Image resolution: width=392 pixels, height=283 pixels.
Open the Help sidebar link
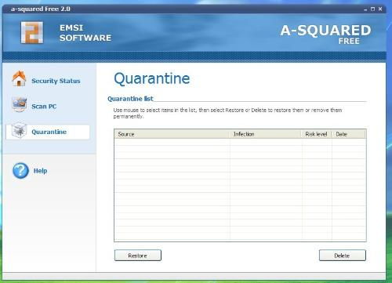(40, 171)
